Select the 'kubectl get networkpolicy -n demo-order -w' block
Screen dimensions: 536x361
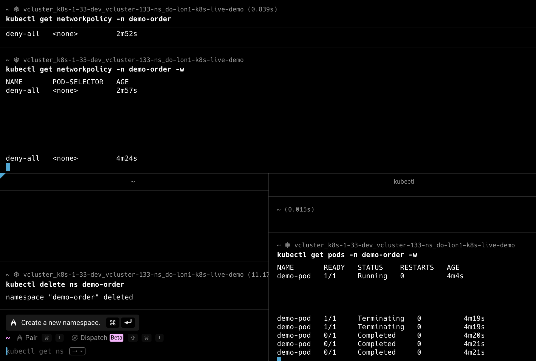click(95, 69)
